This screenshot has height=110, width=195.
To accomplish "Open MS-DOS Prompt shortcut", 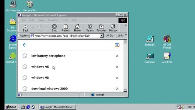I will (167, 42).
